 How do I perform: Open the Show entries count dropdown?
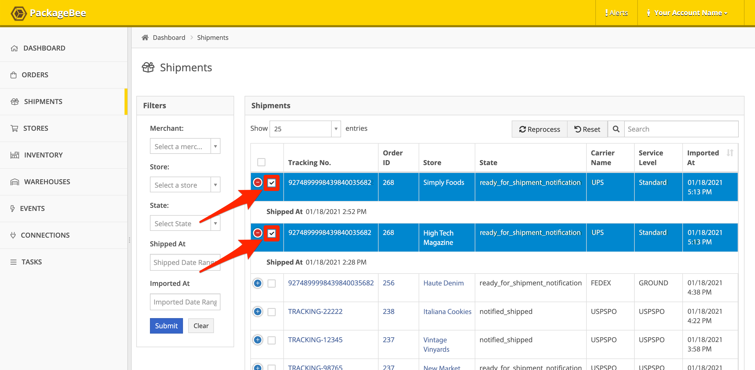tap(305, 129)
